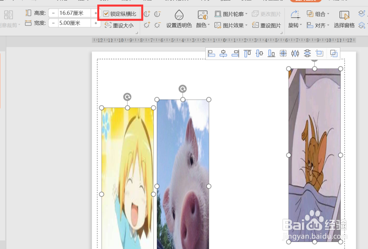Screen dimensions: 368x249
Task: Click the rotation handle above the anime girl picture
Action: click(x=127, y=97)
